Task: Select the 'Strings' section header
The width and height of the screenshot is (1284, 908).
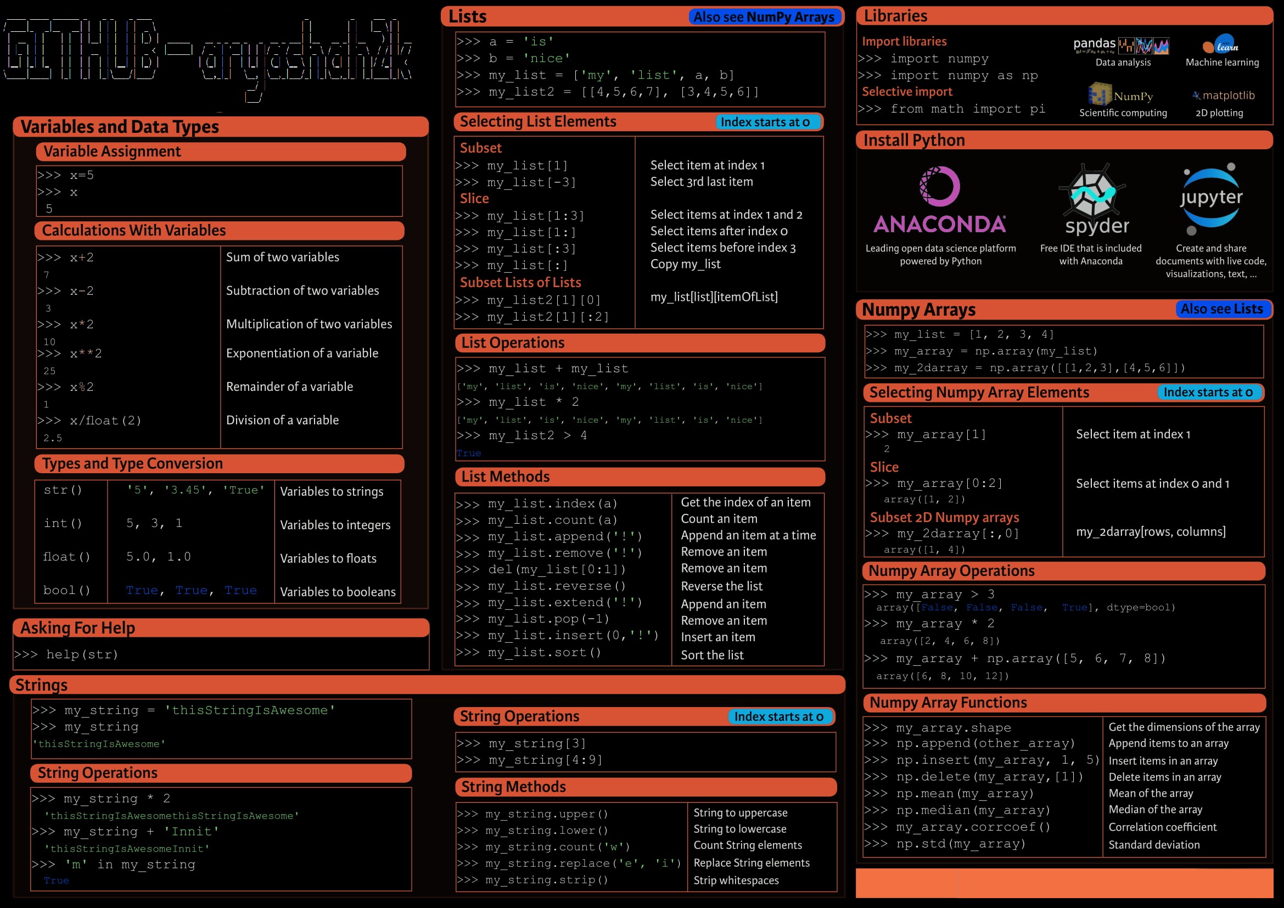Action: point(427,685)
